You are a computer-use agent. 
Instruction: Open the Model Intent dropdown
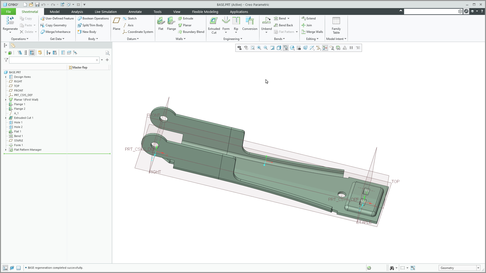[x=336, y=39]
